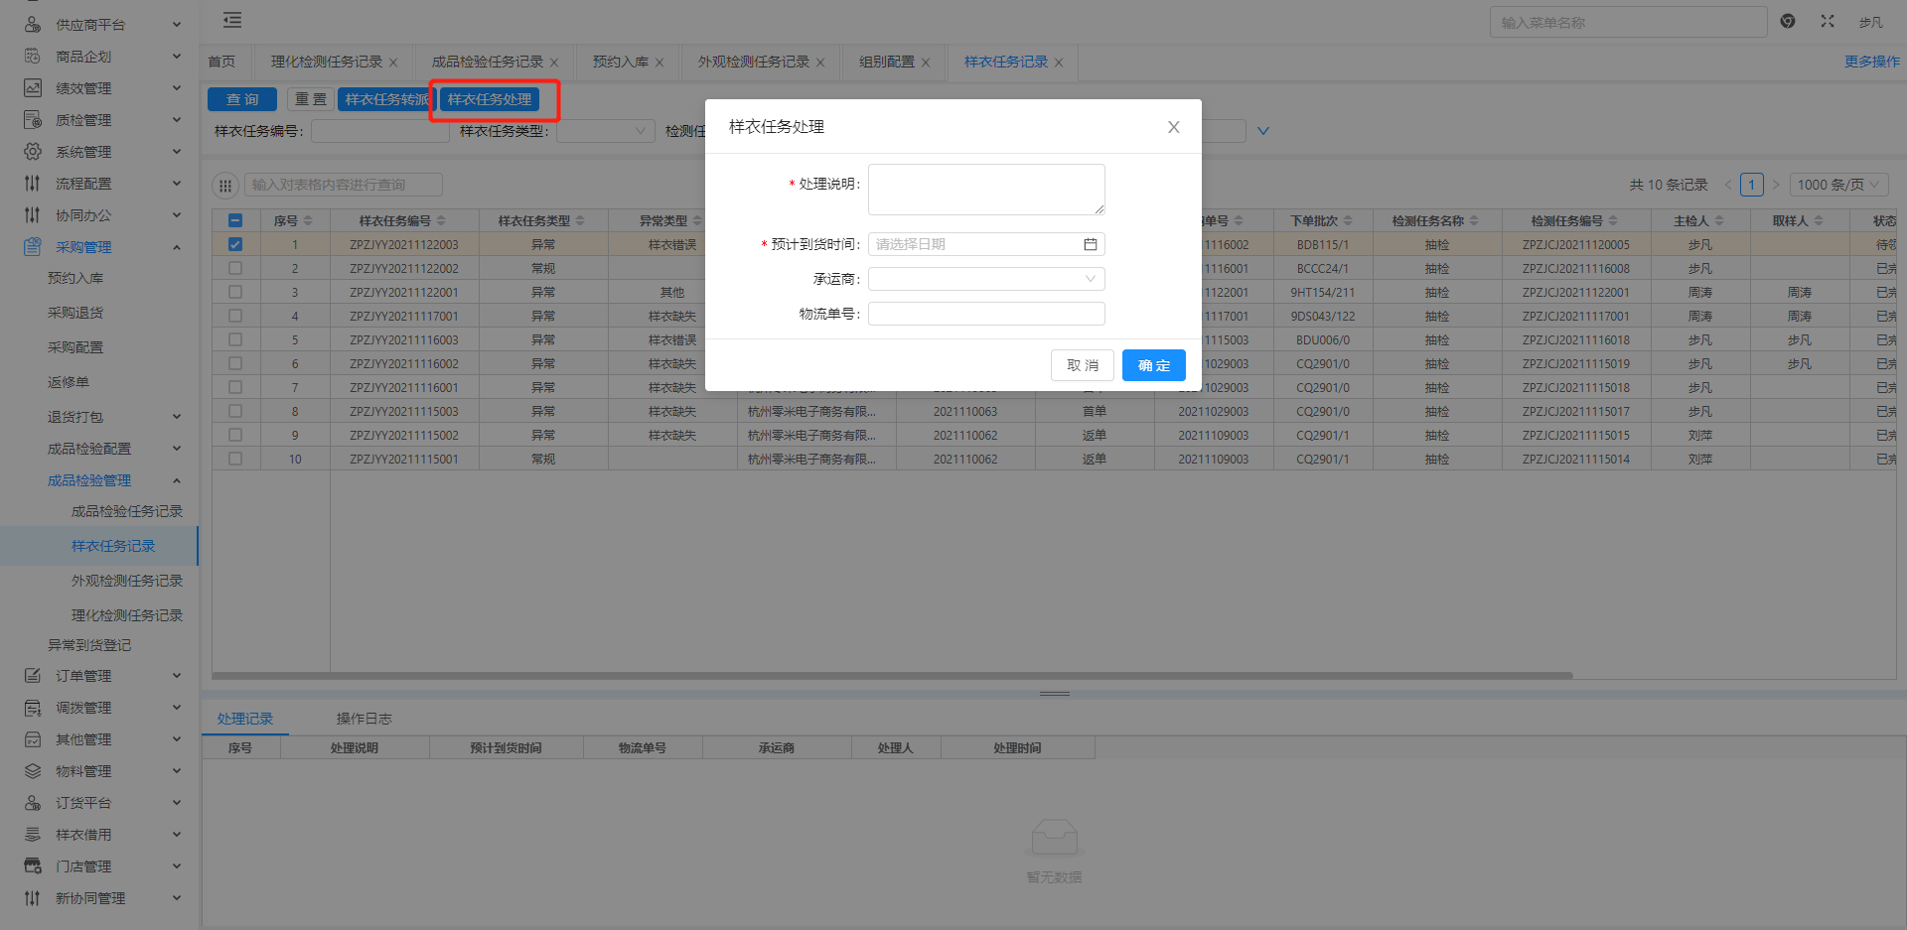
Task: Uncheck the checkbox for row 1
Action: [x=235, y=244]
